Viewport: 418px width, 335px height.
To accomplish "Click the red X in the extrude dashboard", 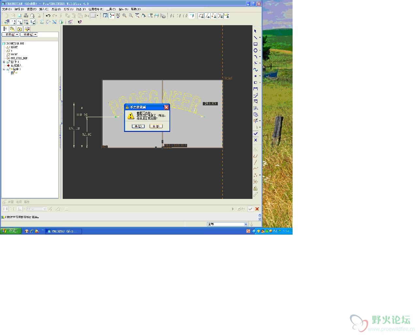I will tap(257, 209).
